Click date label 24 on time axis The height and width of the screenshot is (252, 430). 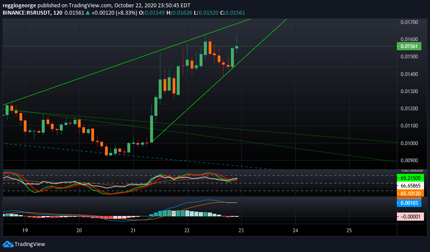(296, 230)
